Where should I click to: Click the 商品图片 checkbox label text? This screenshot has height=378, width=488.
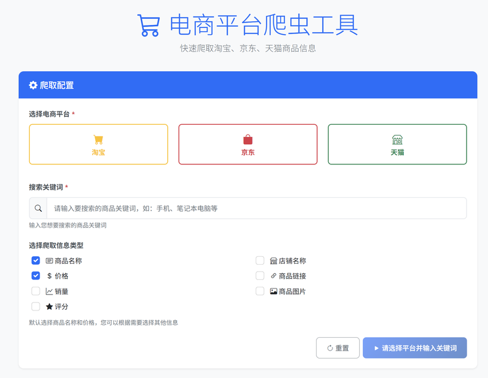point(292,292)
